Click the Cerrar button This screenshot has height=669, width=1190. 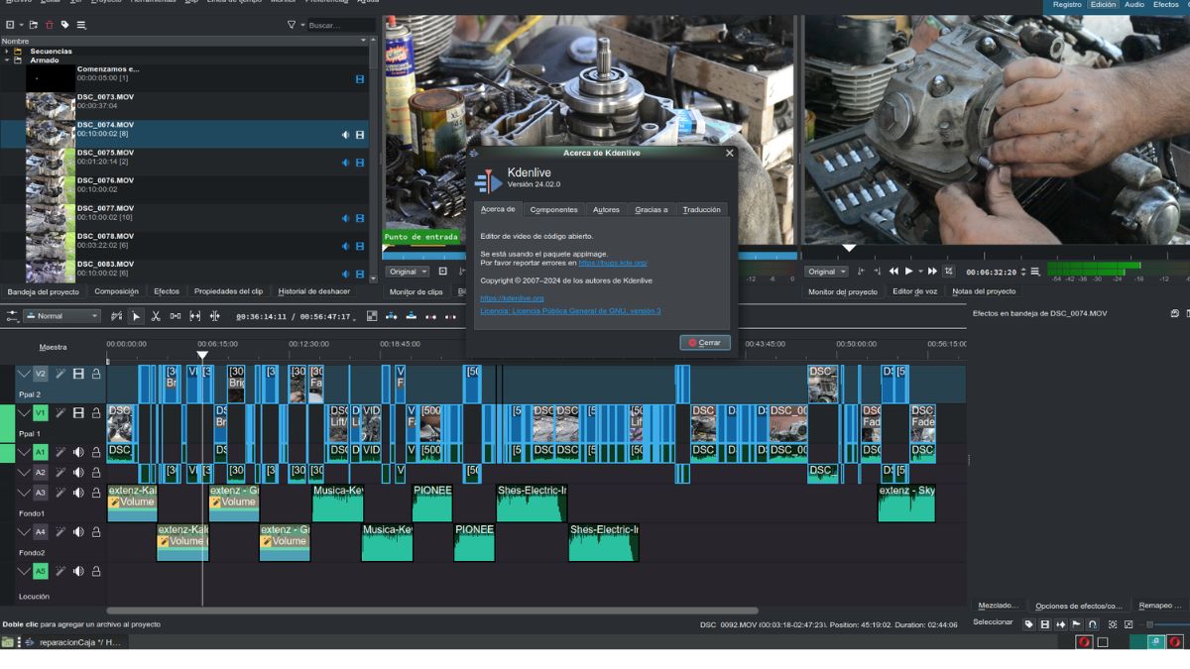pos(705,342)
